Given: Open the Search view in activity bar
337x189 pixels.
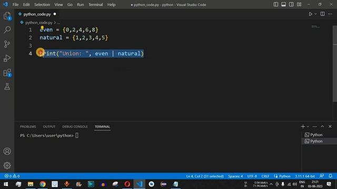Looking at the screenshot, I should [x=7, y=30].
